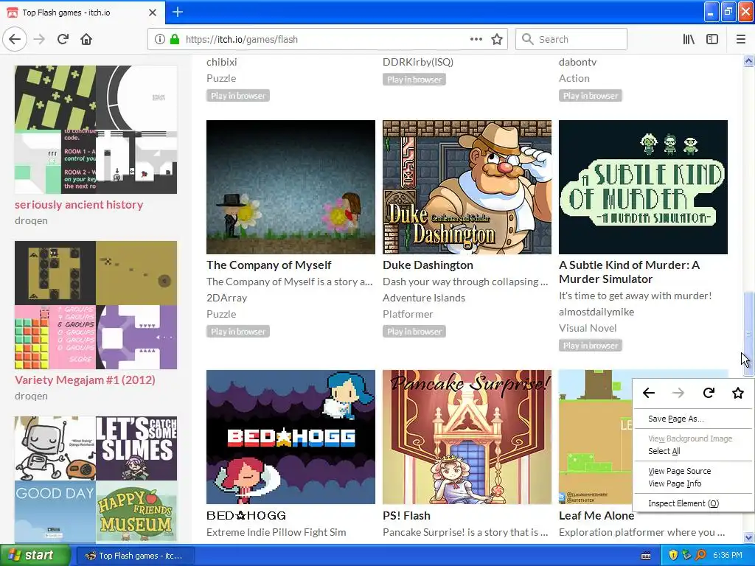Click the browser Forward arrow button

click(40, 39)
